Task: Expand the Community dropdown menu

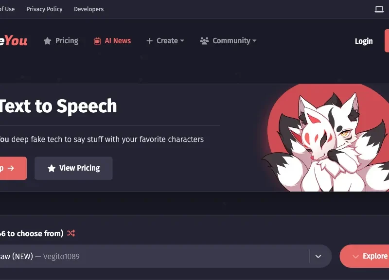Action: click(228, 41)
